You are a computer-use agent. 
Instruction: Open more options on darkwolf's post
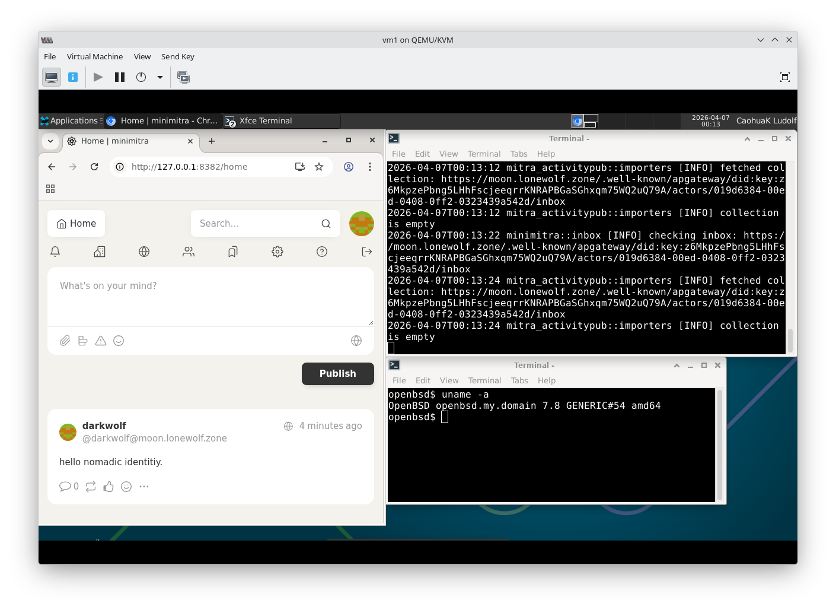pyautogui.click(x=144, y=487)
